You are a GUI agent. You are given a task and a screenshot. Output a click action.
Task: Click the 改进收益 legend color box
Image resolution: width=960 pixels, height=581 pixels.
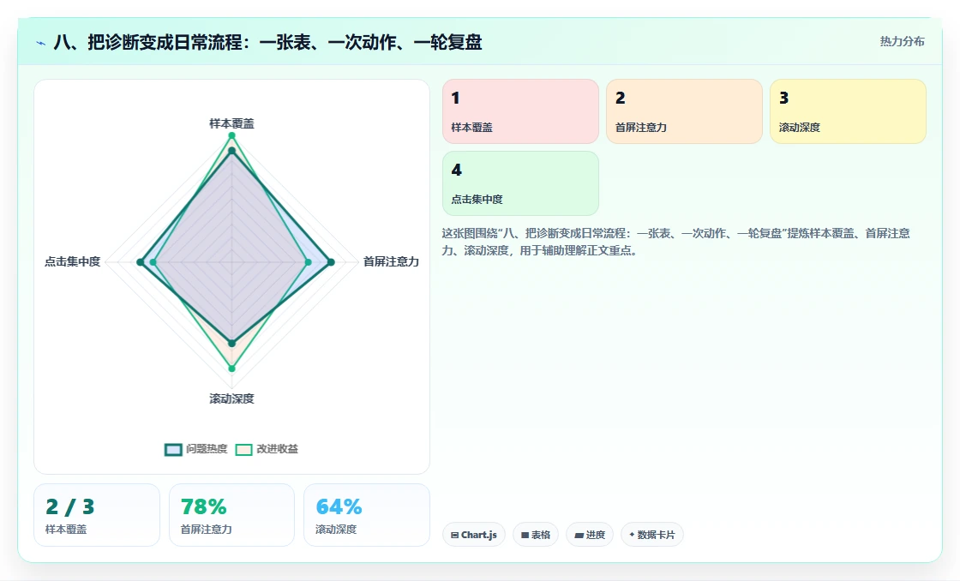tap(243, 449)
